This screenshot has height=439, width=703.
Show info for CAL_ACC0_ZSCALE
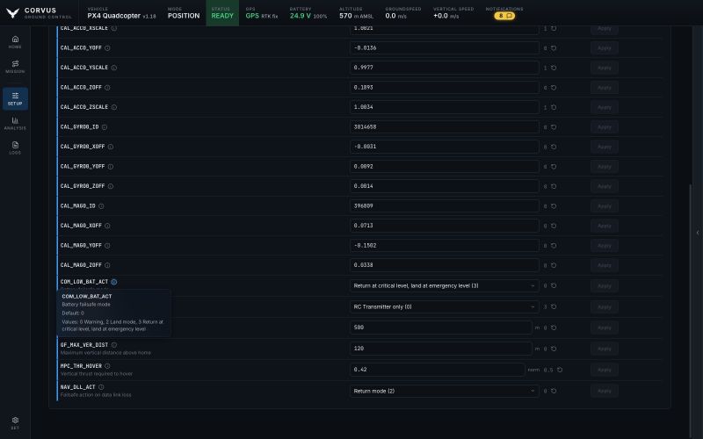click(x=114, y=107)
